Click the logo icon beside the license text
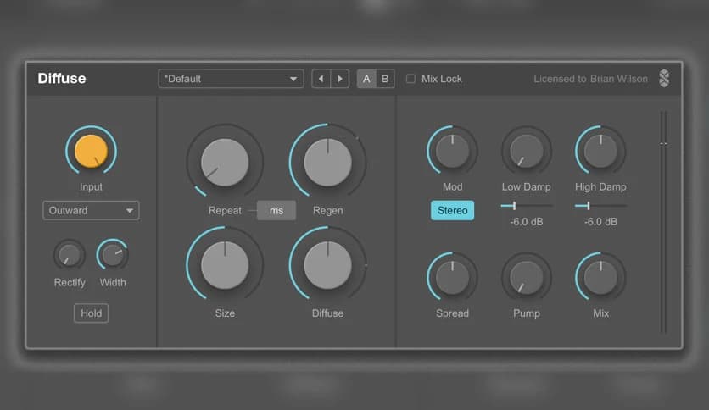Screen dimensions: 709x410 click(x=664, y=79)
